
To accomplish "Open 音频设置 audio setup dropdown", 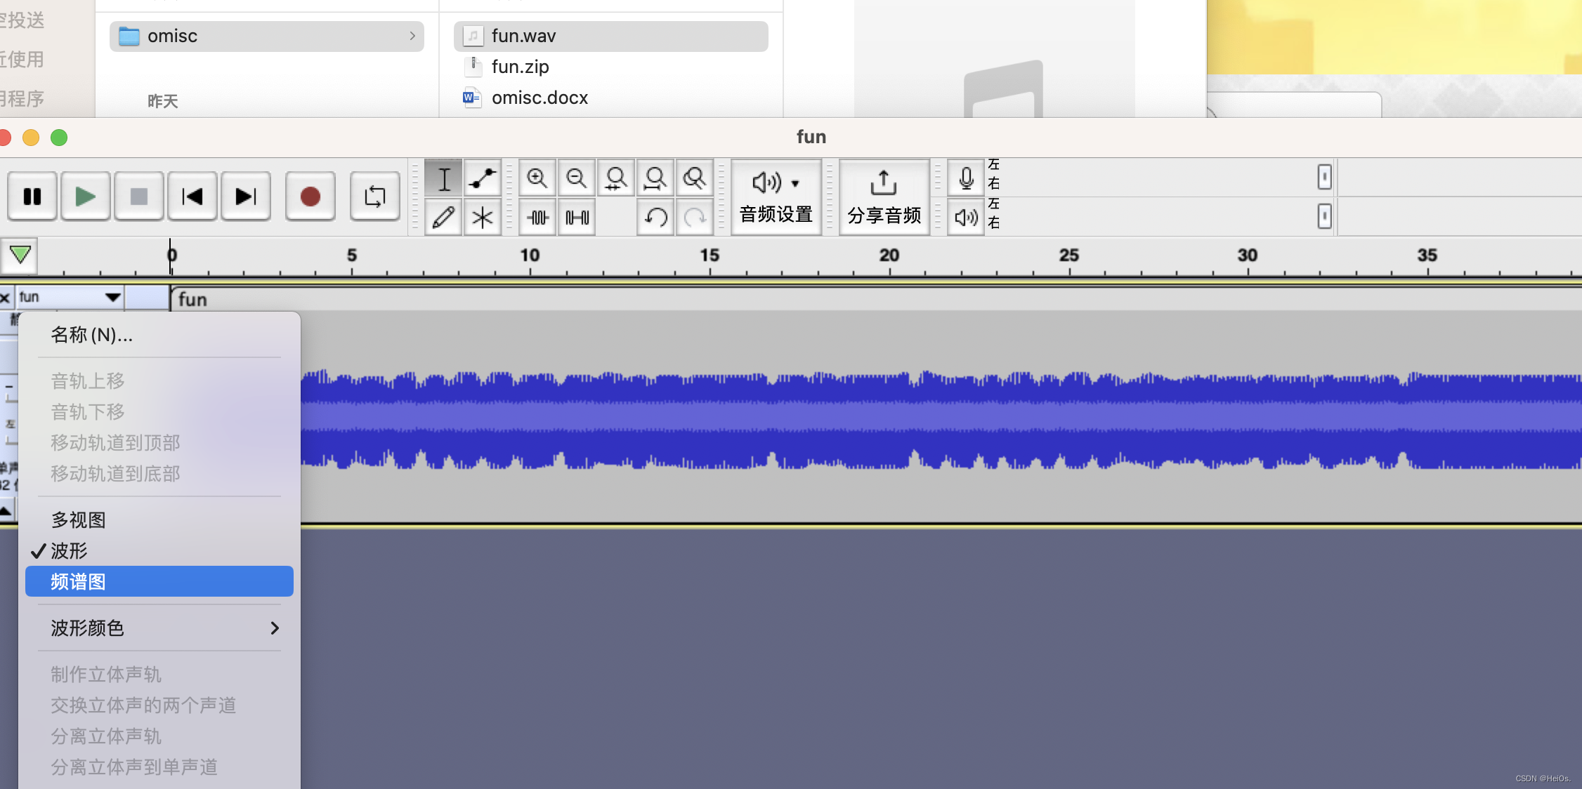I will coord(776,197).
